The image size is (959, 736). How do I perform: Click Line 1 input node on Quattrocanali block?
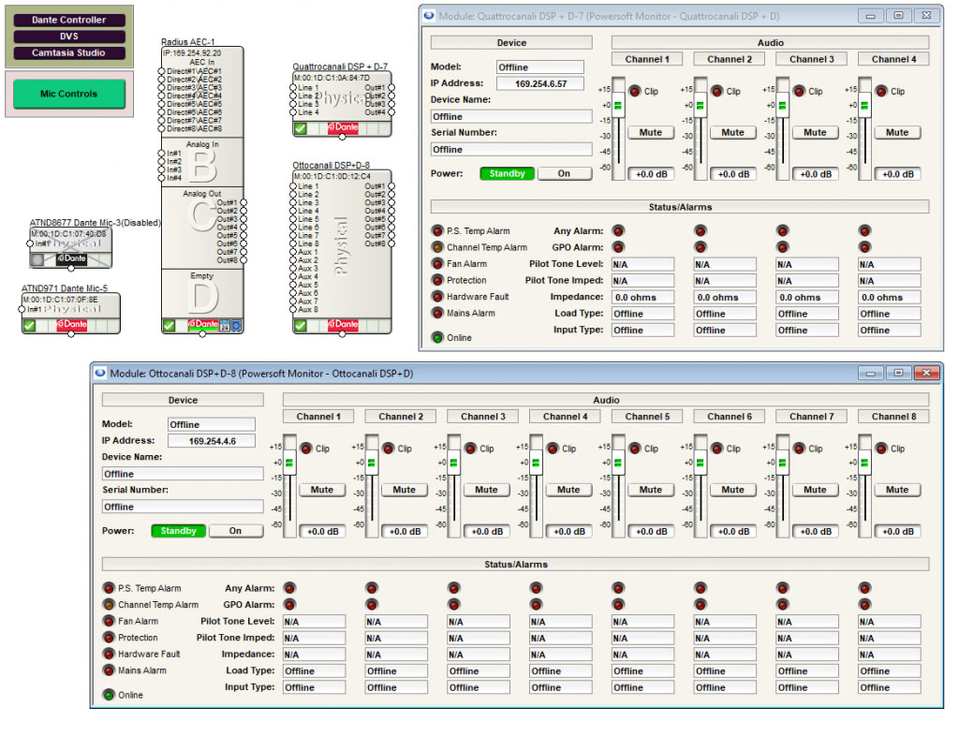293,88
